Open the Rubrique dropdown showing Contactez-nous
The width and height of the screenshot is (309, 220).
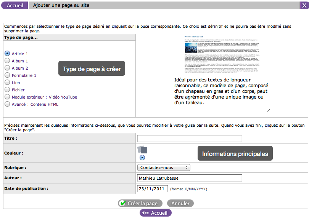point(163,167)
